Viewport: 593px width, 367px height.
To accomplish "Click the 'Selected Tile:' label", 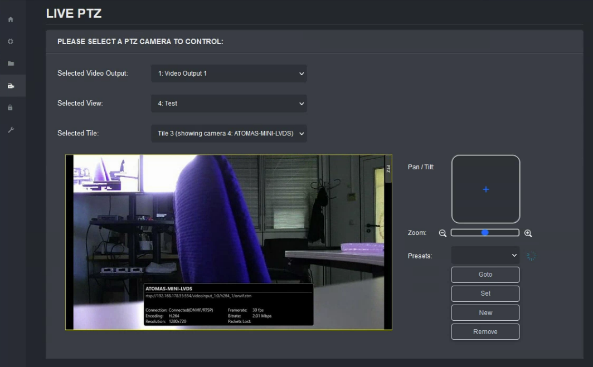I will click(78, 133).
